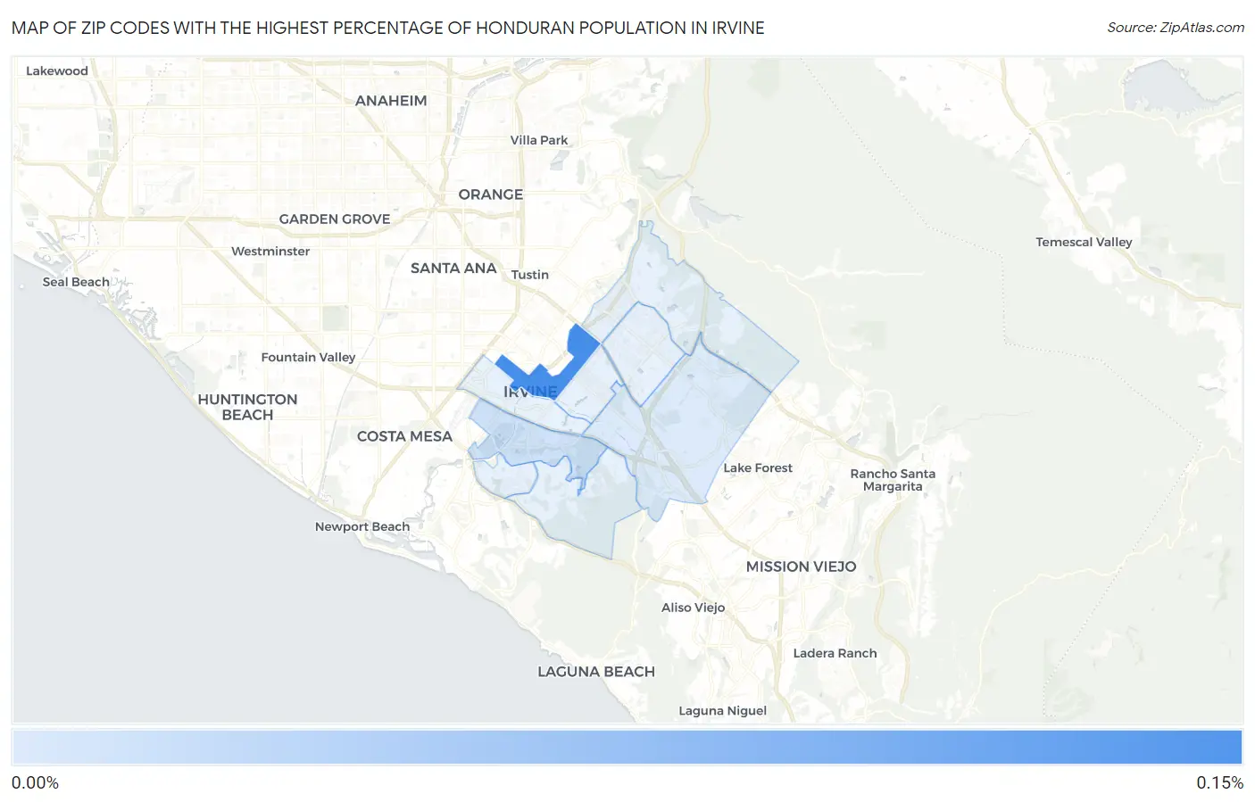Click the MISSION VIEJO city label
The height and width of the screenshot is (802, 1255).
tap(801, 566)
